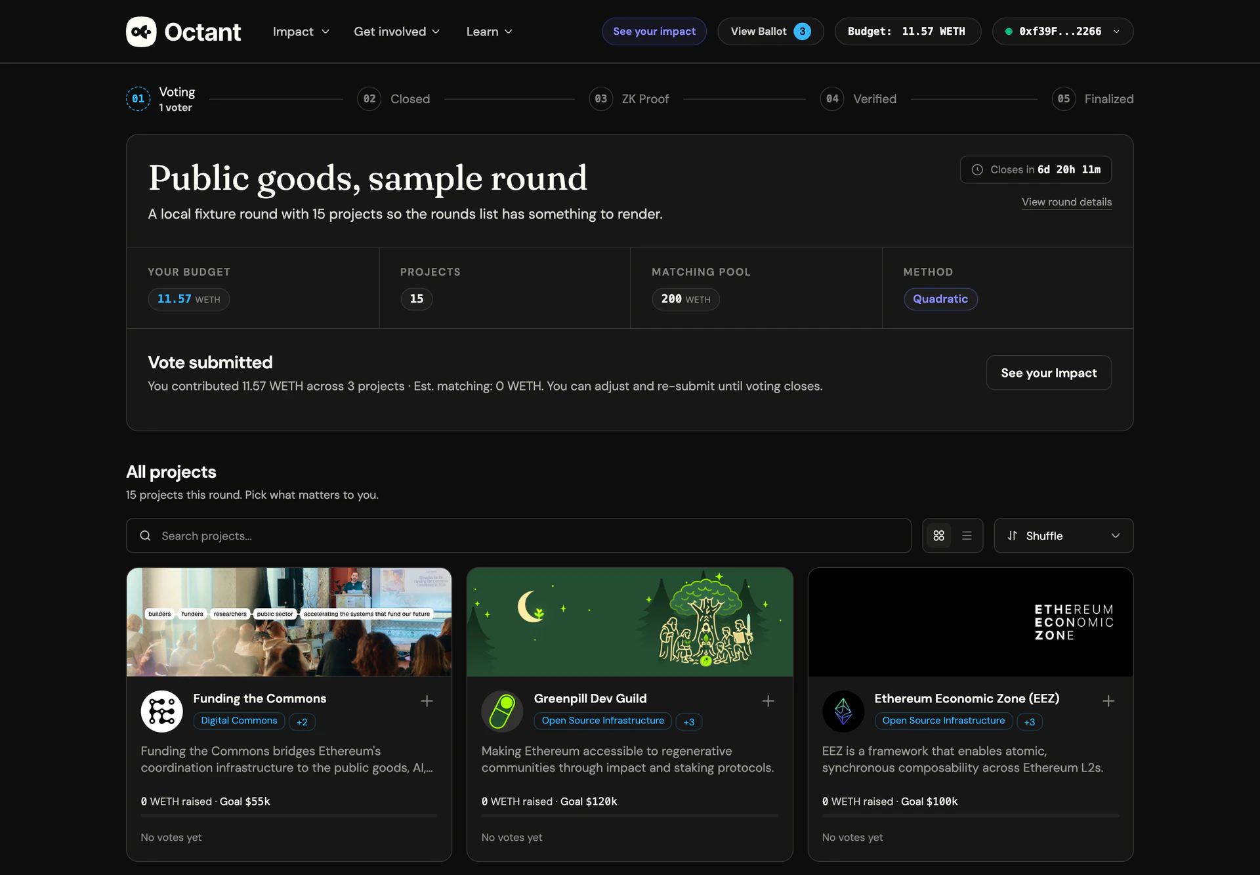Open the Funding the Commons banner image
This screenshot has height=875, width=1260.
click(289, 622)
